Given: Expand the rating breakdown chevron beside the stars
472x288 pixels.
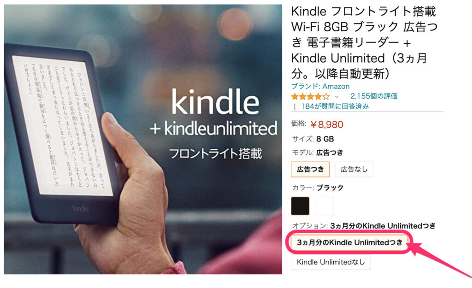Looking at the screenshot, I should click(336, 97).
